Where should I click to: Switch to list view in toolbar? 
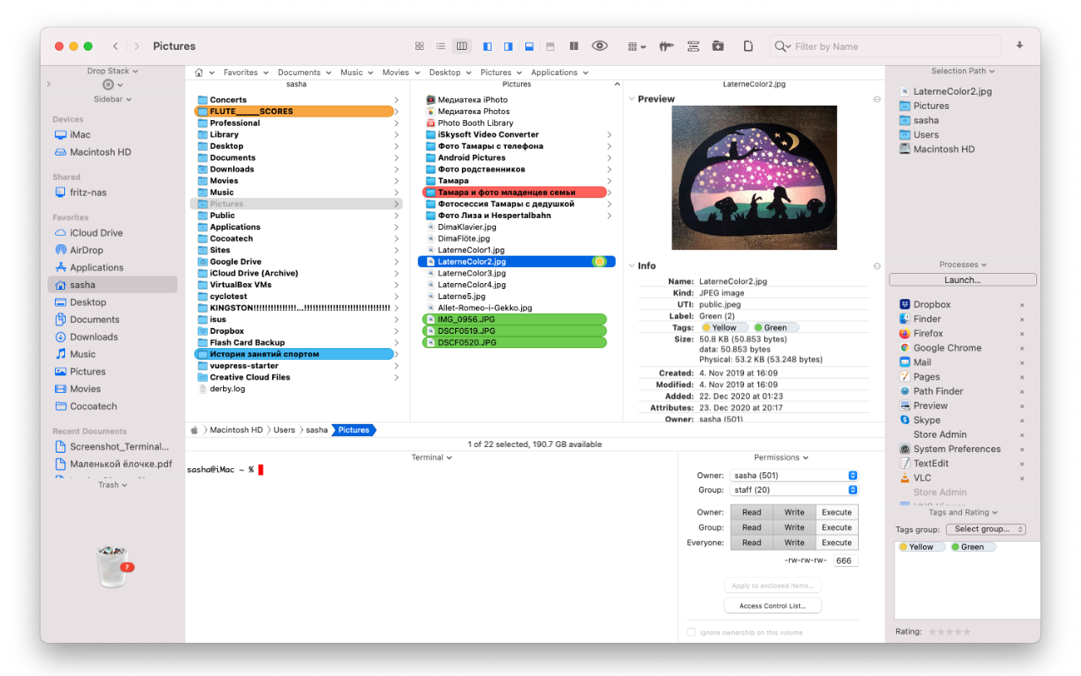[440, 46]
